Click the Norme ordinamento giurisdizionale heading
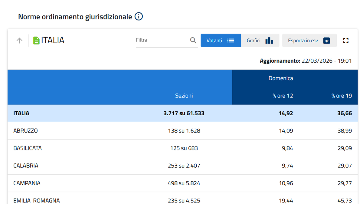Image resolution: width=363 pixels, height=204 pixels. (75, 17)
